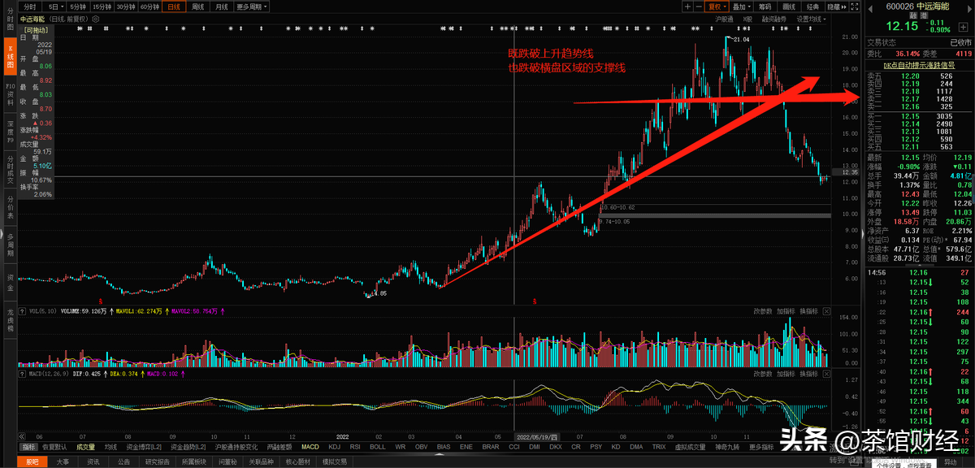This screenshot has width=975, height=468.
Task: Zoom out chart with minus button
Action: [x=700, y=6]
